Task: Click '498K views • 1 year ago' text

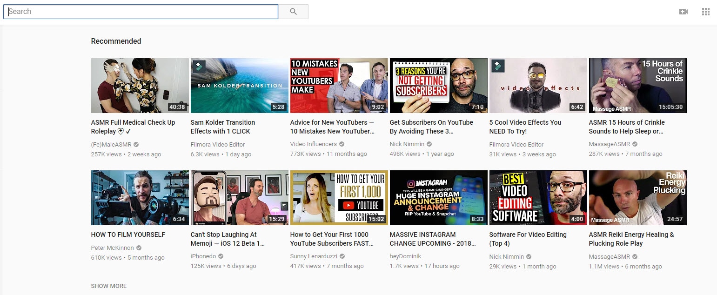Action: click(x=422, y=154)
